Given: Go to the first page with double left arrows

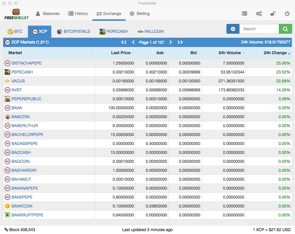Looking at the screenshot, I should [124, 42].
